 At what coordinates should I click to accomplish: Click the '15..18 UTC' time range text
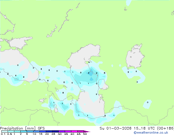click(x=144, y=128)
